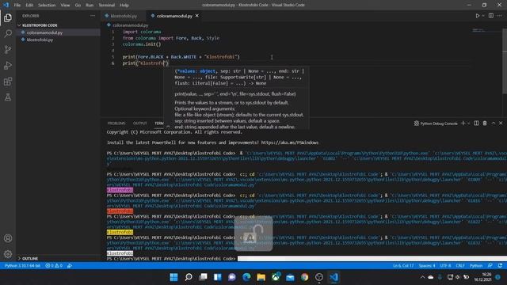
Task: Kill terminal with trash icon
Action: click(485, 123)
